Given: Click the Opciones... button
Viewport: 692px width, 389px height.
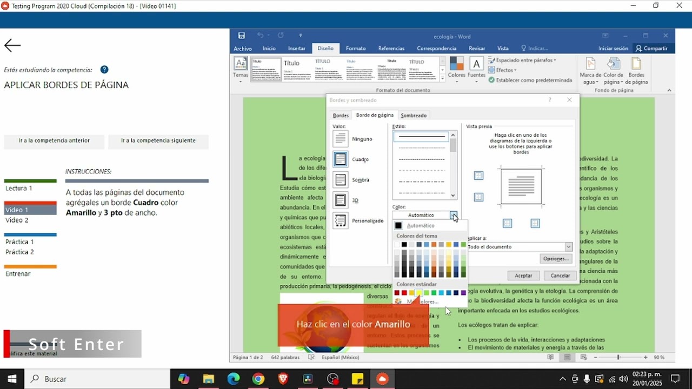Looking at the screenshot, I should 556,259.
